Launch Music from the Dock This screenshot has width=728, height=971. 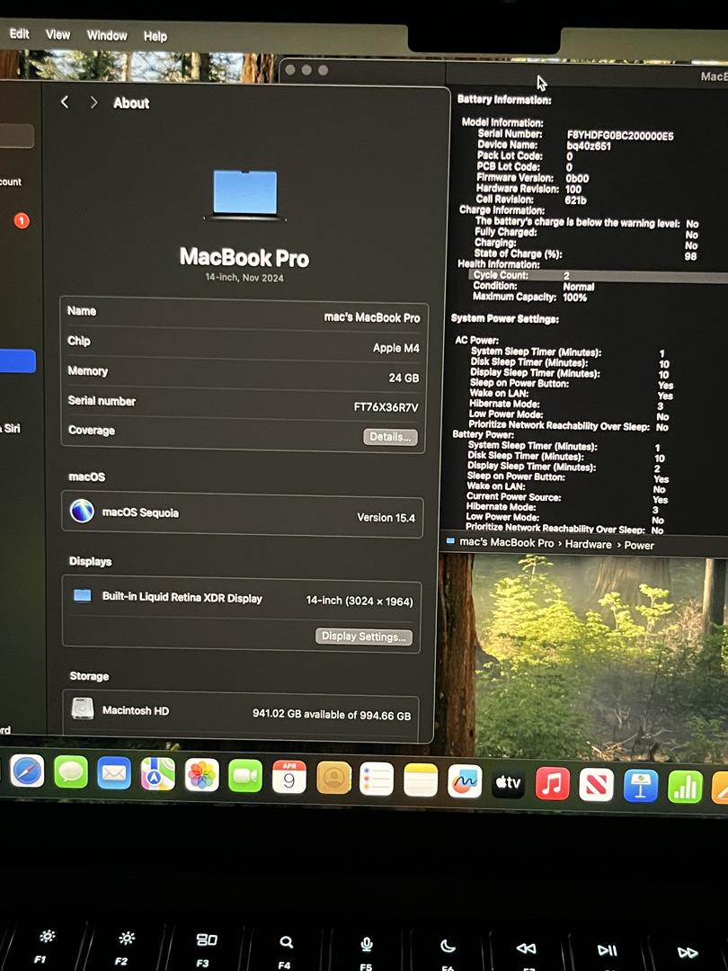(552, 783)
